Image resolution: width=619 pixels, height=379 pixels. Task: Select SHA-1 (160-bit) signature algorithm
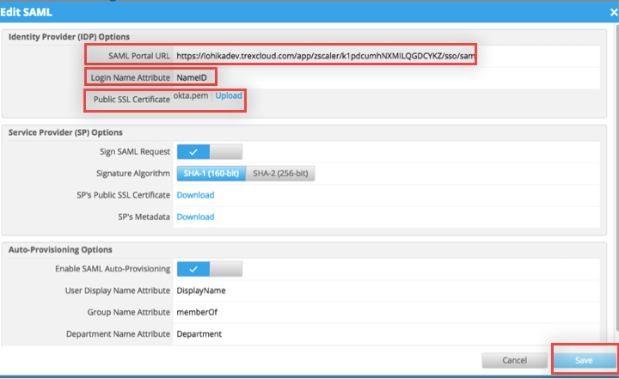(x=211, y=173)
